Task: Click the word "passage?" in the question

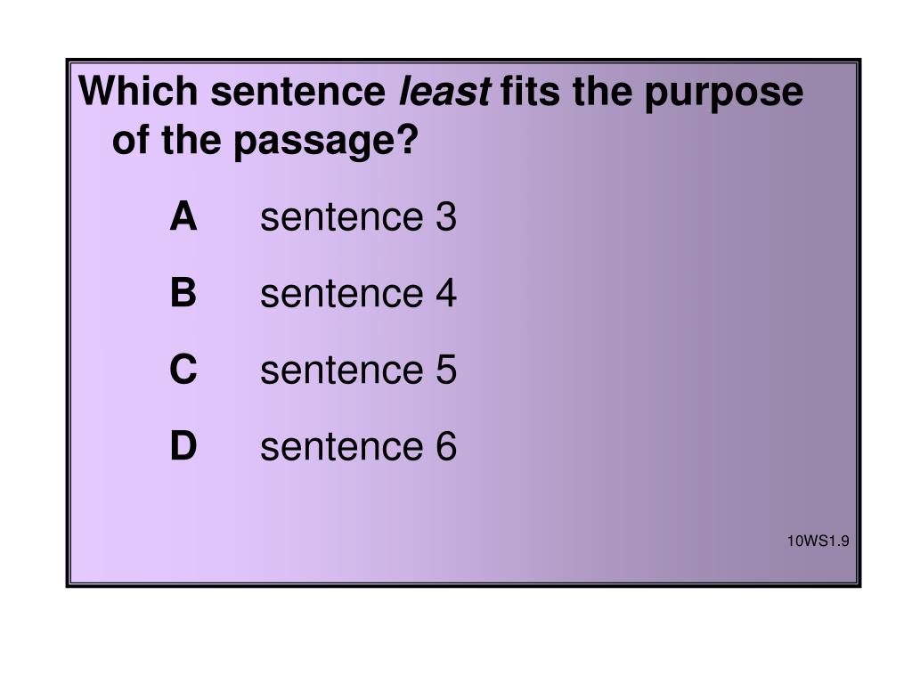Action: click(326, 142)
